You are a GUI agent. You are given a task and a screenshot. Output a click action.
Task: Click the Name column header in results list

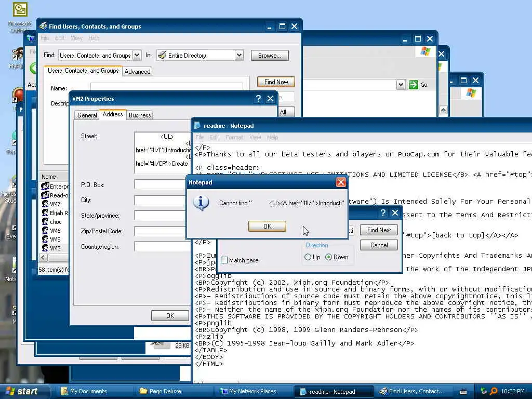click(x=54, y=177)
